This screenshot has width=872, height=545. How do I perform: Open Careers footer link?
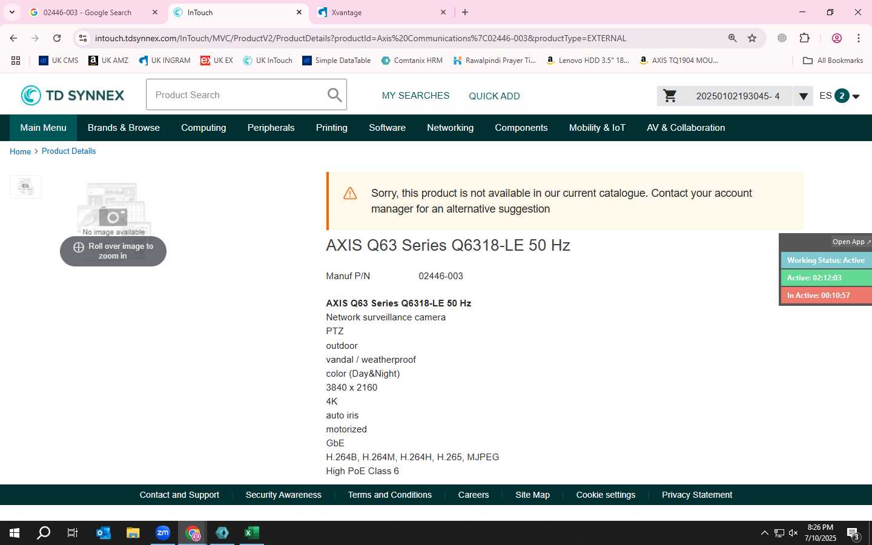[473, 495]
